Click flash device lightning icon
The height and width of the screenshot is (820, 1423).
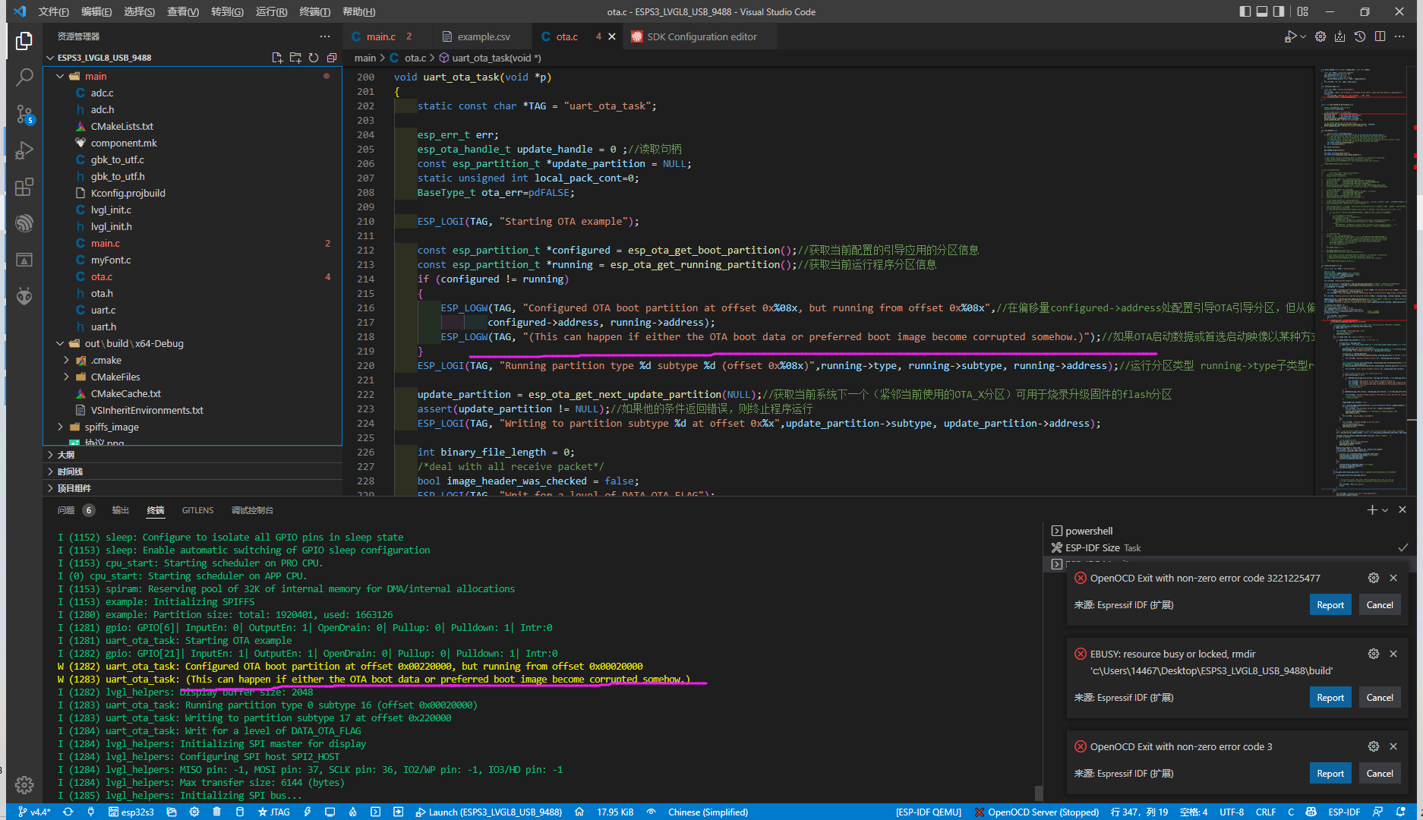click(308, 812)
